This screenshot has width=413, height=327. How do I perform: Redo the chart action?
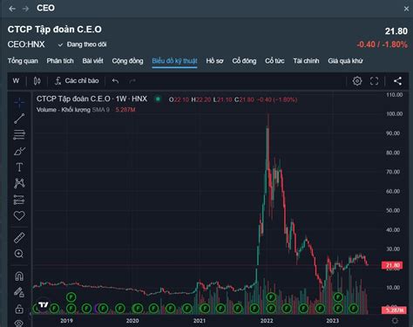click(x=132, y=81)
